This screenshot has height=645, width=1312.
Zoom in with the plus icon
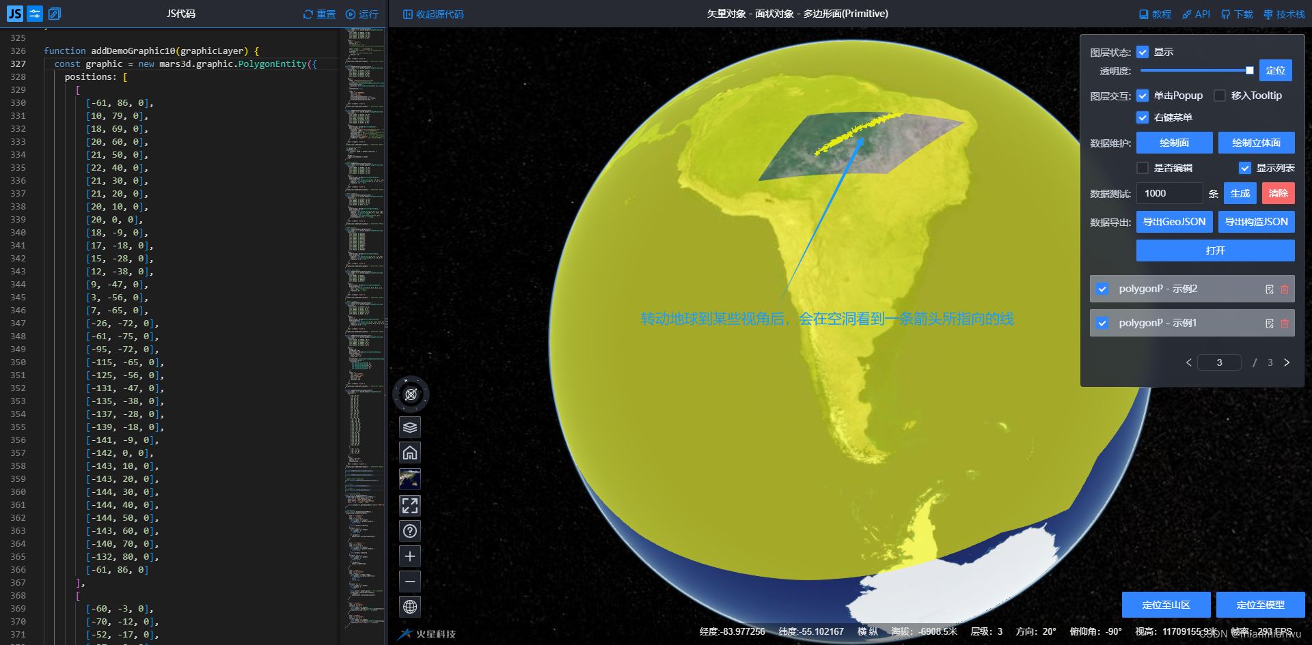pyautogui.click(x=410, y=556)
